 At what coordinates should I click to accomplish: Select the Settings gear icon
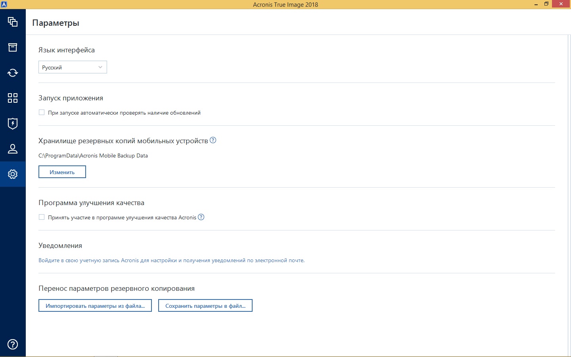[x=13, y=174]
